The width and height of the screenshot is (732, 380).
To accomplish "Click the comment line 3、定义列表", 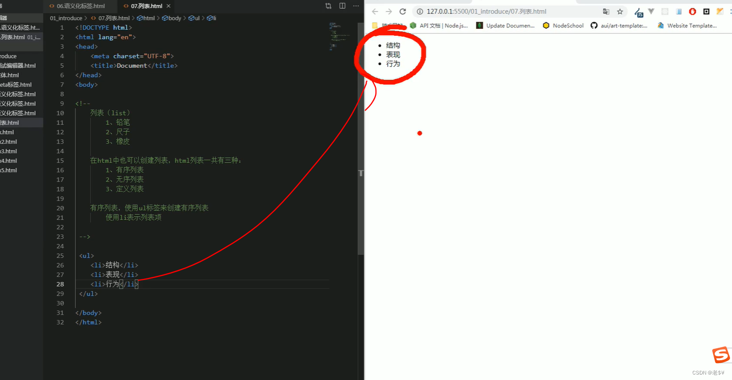I will (x=125, y=189).
